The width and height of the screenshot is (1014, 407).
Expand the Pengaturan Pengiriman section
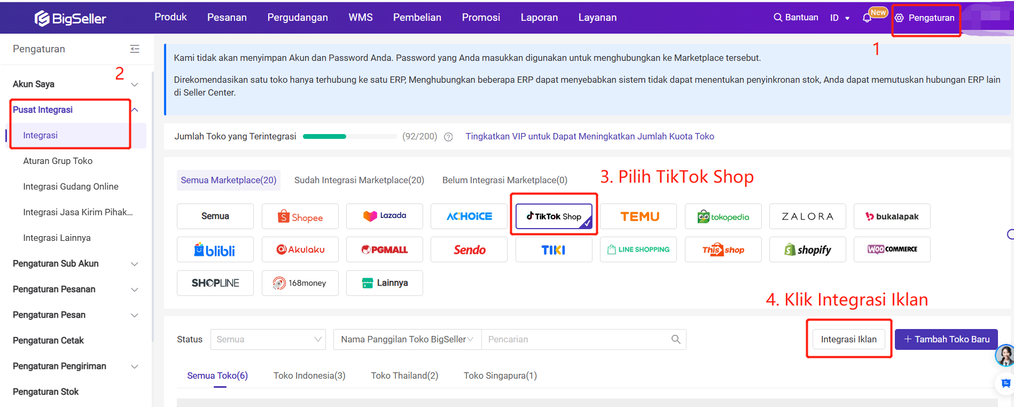pos(135,366)
